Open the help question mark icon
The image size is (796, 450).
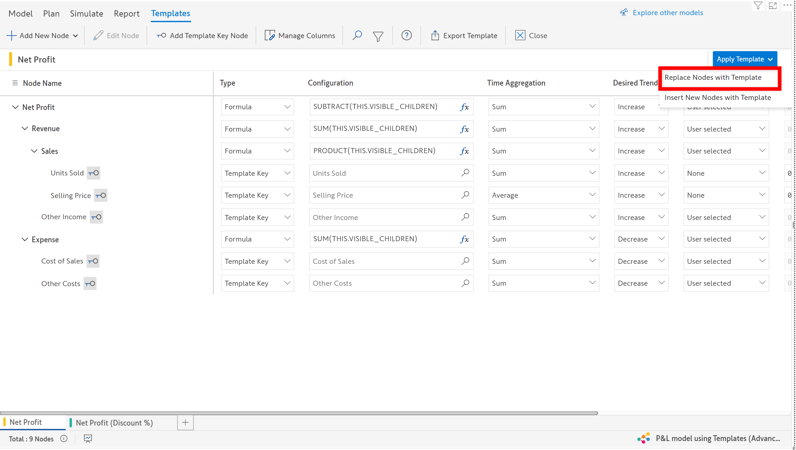(406, 35)
